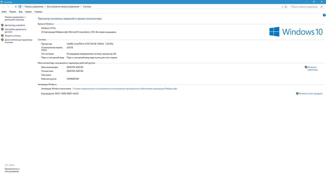
Task: Select Панель управления breadcrumb segment
Action: (x=34, y=6)
